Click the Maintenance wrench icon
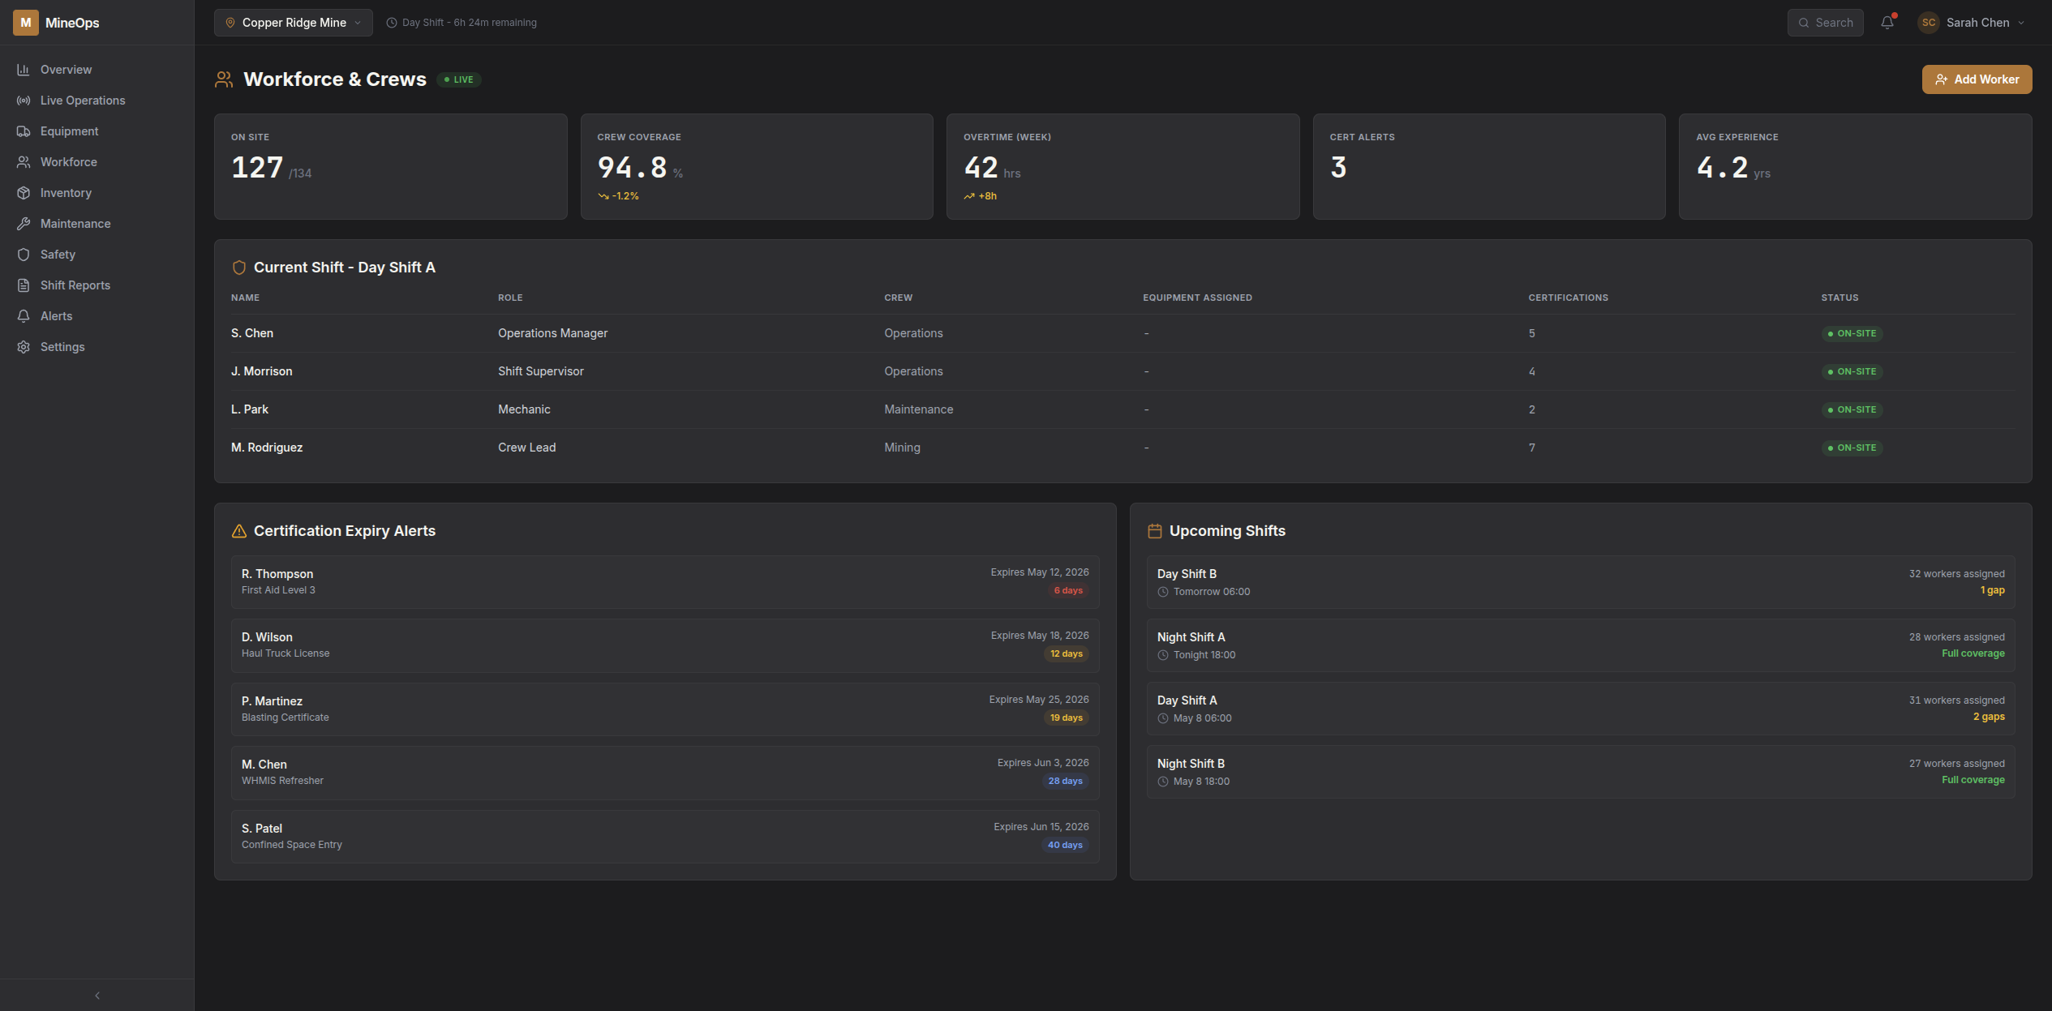This screenshot has height=1011, width=2052. [x=24, y=224]
